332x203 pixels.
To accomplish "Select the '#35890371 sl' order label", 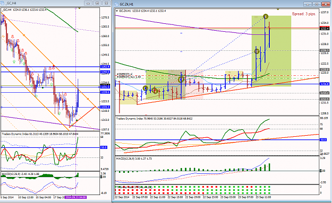I will (124, 74).
